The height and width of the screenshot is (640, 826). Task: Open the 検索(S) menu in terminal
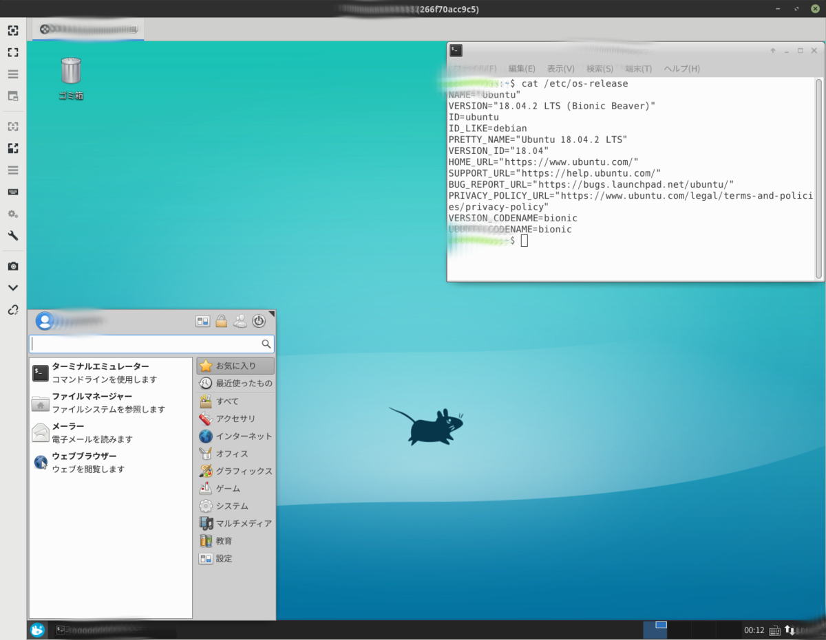[600, 69]
